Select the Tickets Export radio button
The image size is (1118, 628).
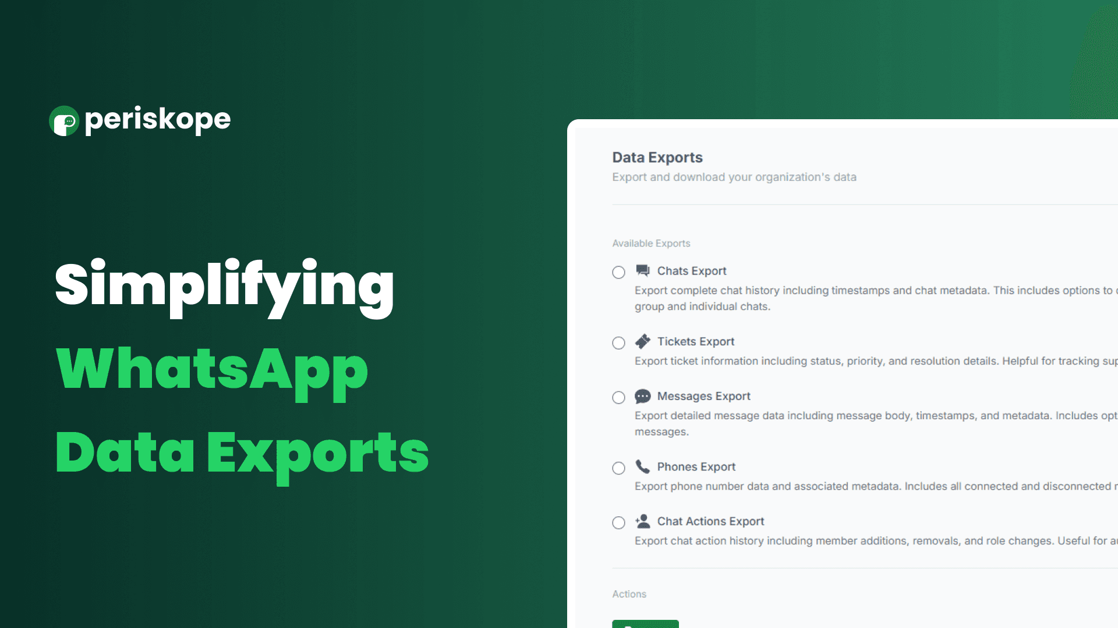(x=618, y=343)
